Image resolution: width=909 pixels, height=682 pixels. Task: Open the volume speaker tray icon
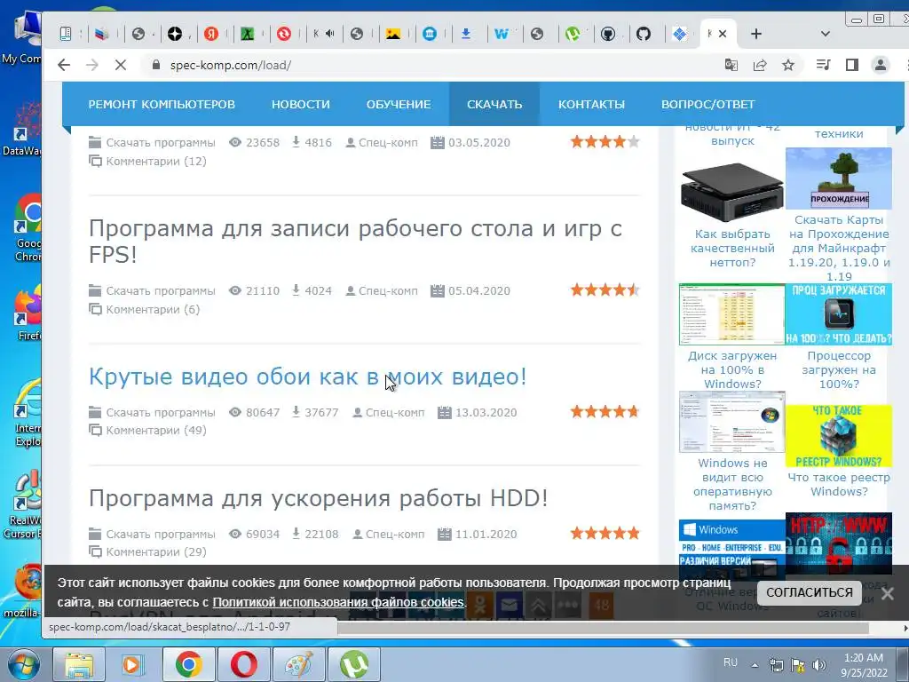coord(819,664)
